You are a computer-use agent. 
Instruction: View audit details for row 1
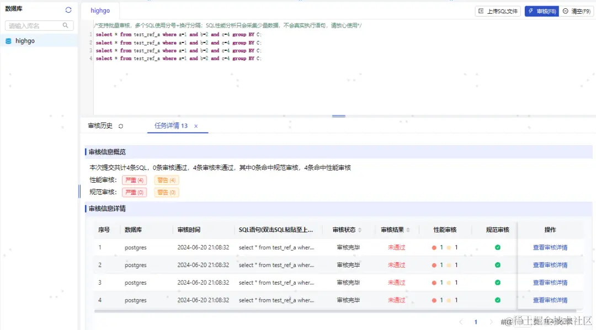(550, 247)
